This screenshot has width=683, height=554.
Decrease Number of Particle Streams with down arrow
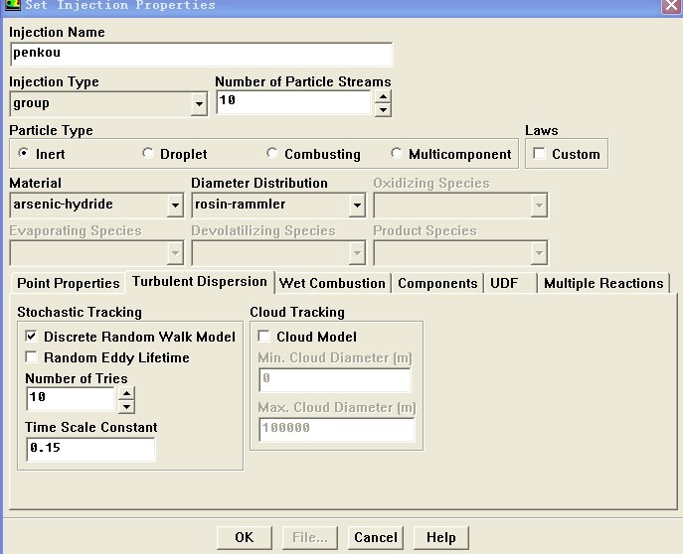(383, 109)
